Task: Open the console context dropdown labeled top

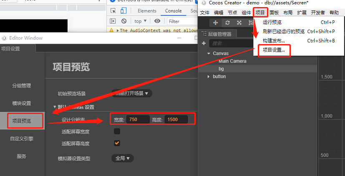Action: coord(140,21)
